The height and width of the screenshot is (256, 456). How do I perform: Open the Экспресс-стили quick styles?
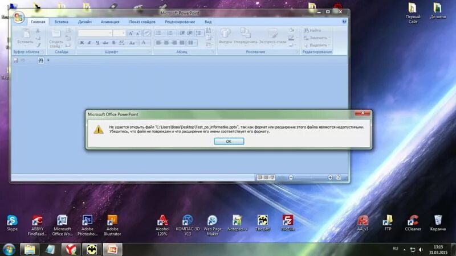pyautogui.click(x=273, y=36)
